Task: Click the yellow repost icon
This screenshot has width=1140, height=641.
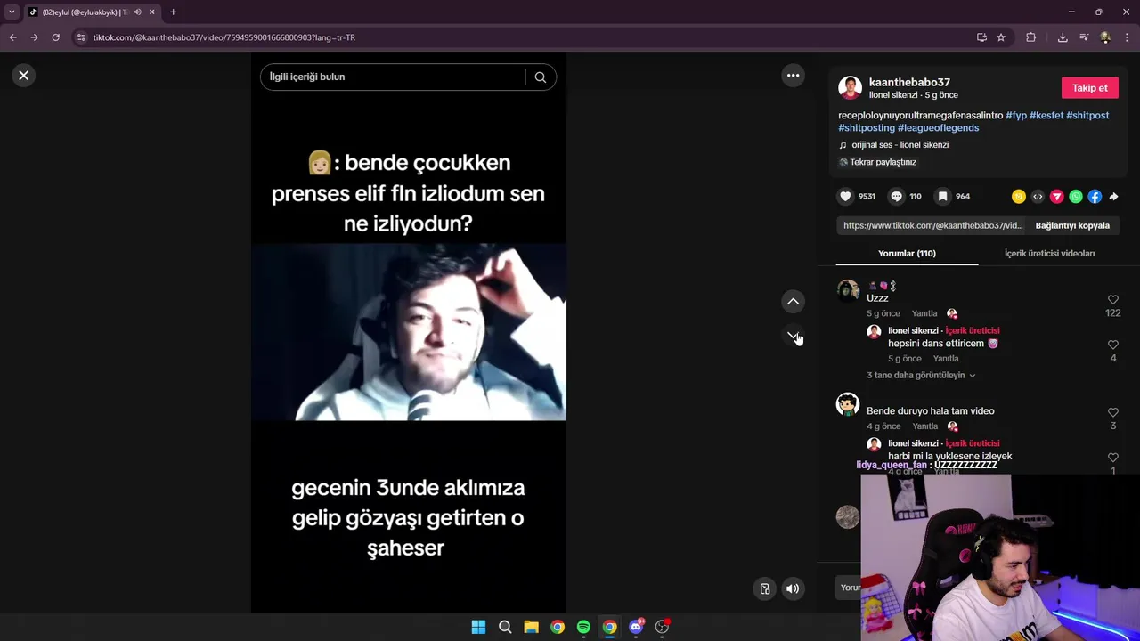Action: tap(1019, 197)
